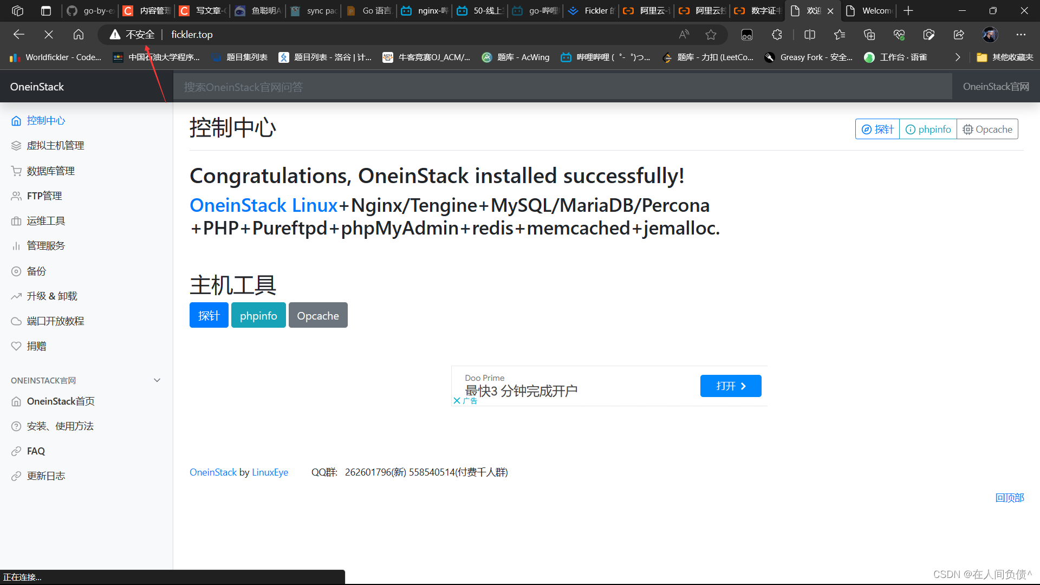1040x585 pixels.
Task: Switch to the 内容管理 tab
Action: (147, 11)
